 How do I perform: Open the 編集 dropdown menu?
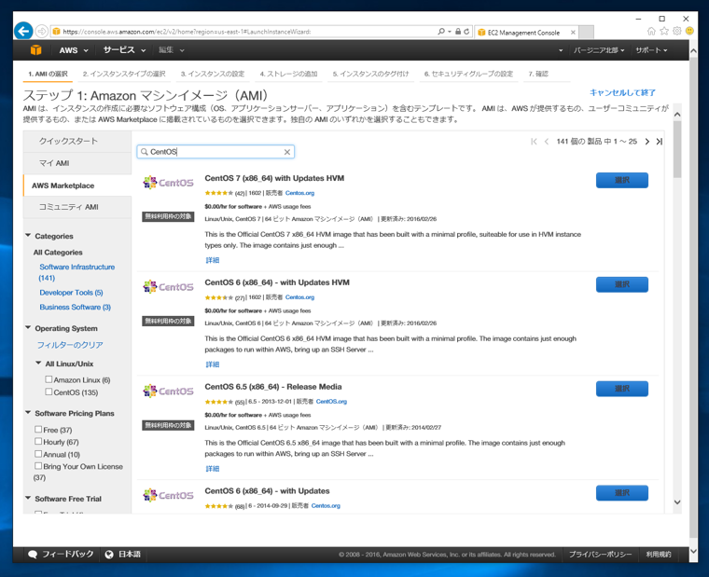171,50
